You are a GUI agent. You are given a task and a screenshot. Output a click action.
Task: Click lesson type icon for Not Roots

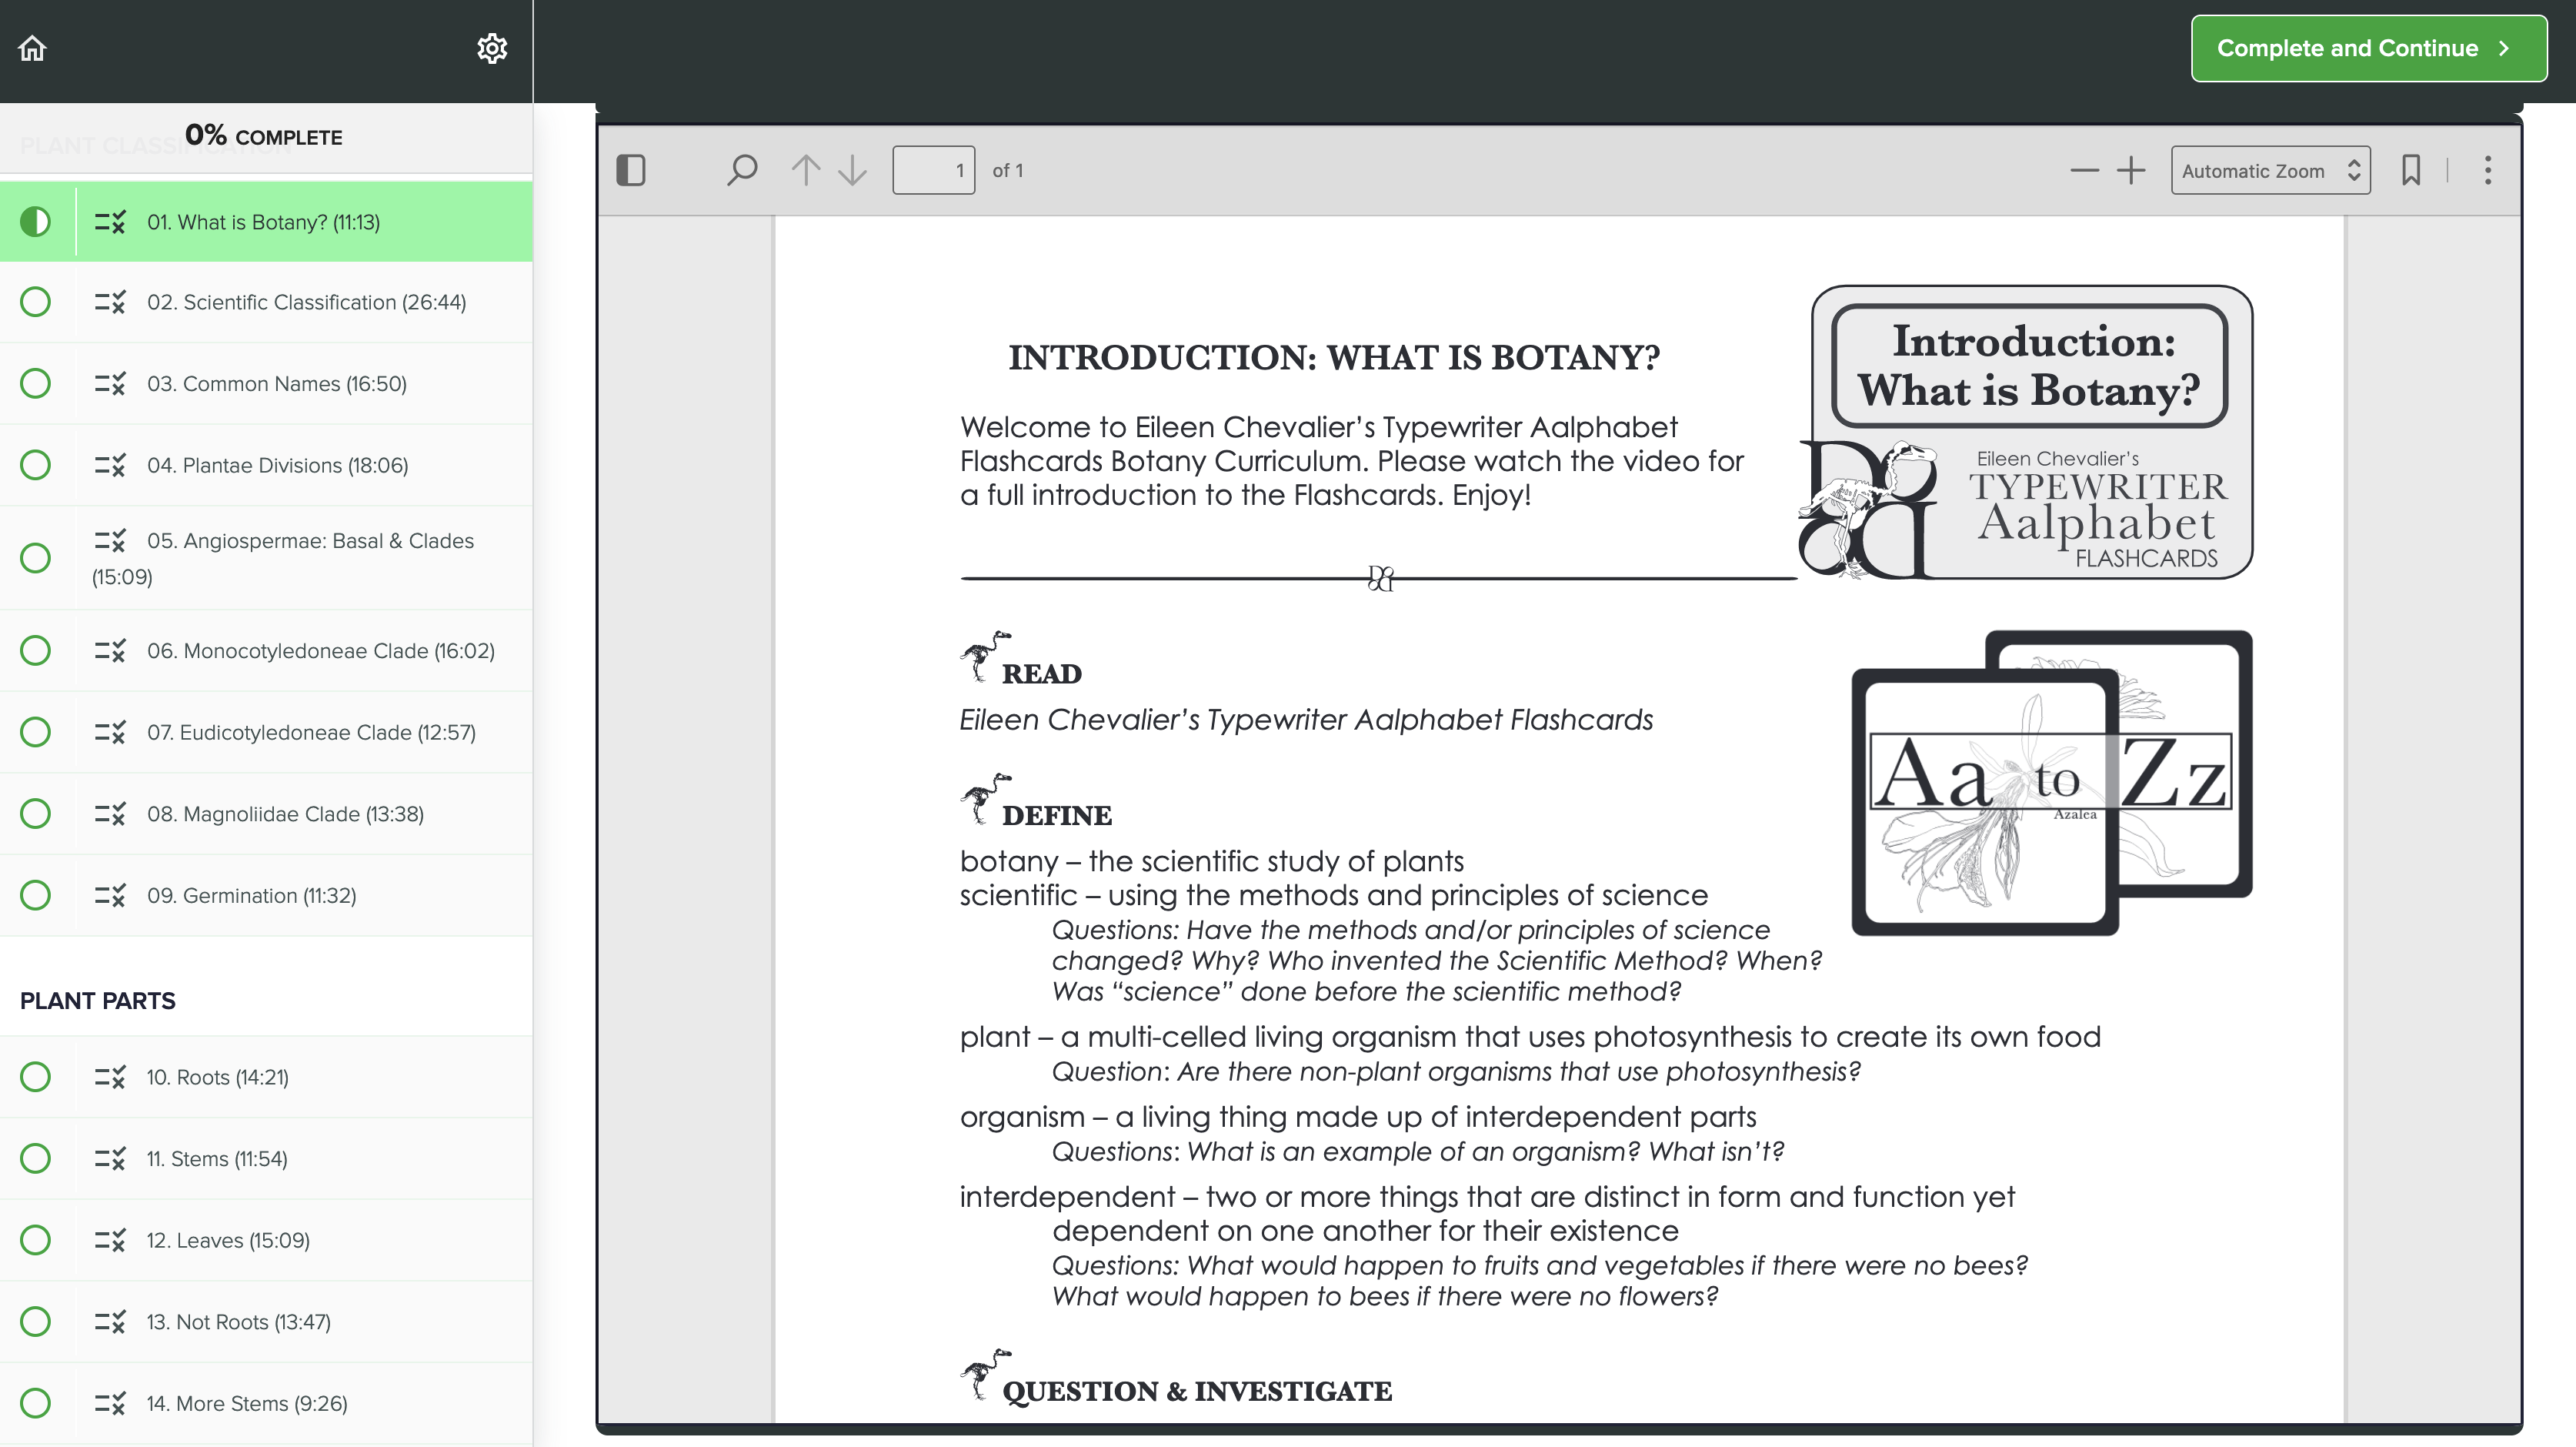(110, 1321)
